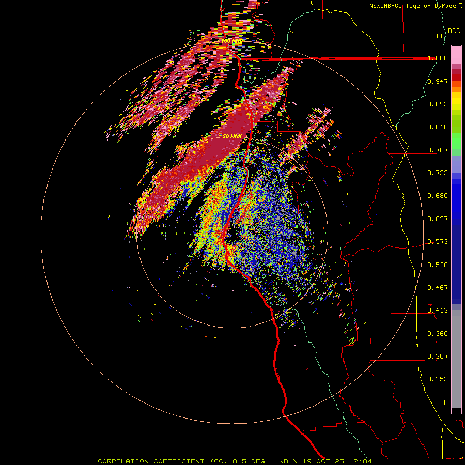Click the 0.787 legend value
Screen dimensions: 465x465
pos(438,150)
